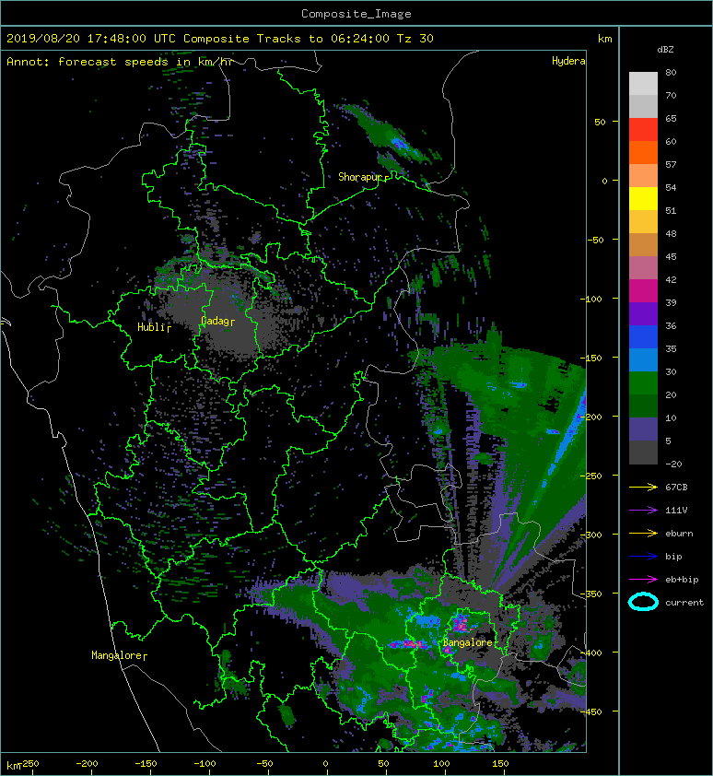The height and width of the screenshot is (776, 713).
Task: Click the 80 value on dBZ scale
Action: [671, 72]
